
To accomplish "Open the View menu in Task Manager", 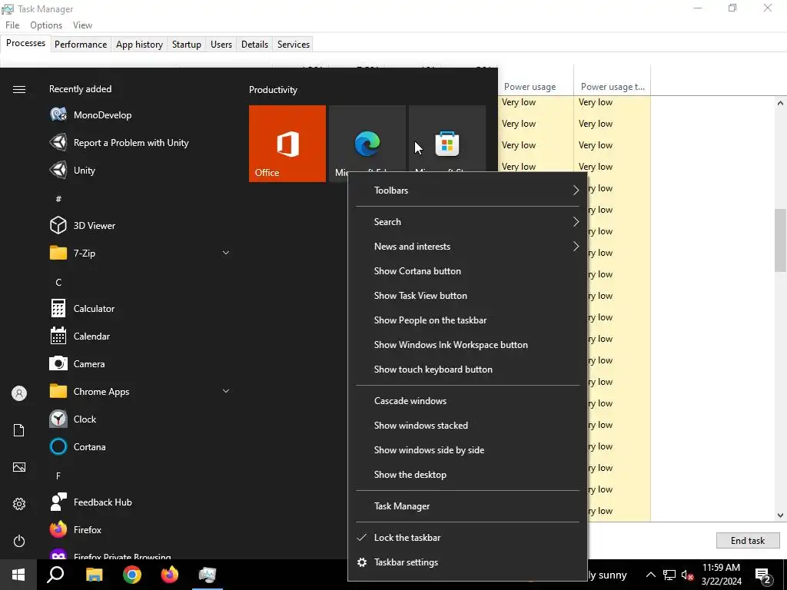I will [82, 25].
